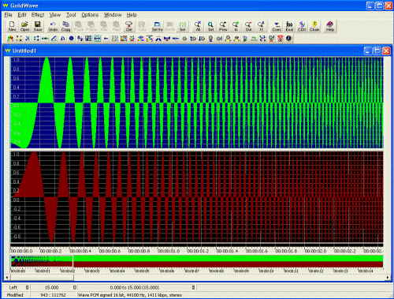
Task: Open the Edit menu
Action: coord(22,15)
